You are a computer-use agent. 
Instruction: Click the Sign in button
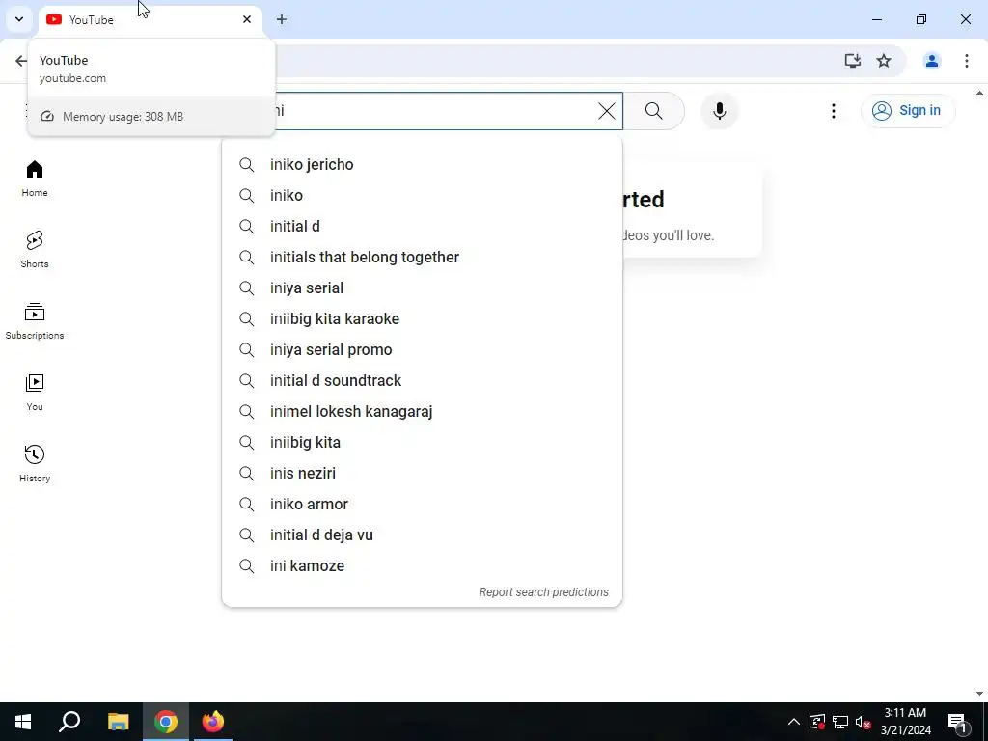pos(907,110)
